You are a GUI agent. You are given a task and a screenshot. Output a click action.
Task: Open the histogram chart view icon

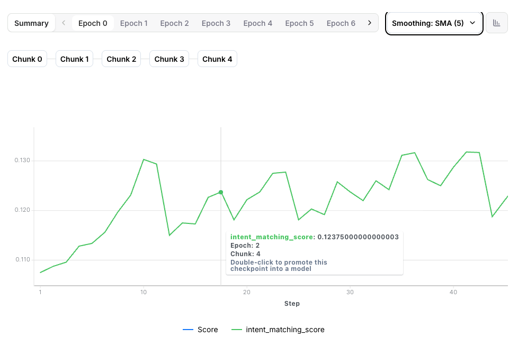pyautogui.click(x=497, y=23)
